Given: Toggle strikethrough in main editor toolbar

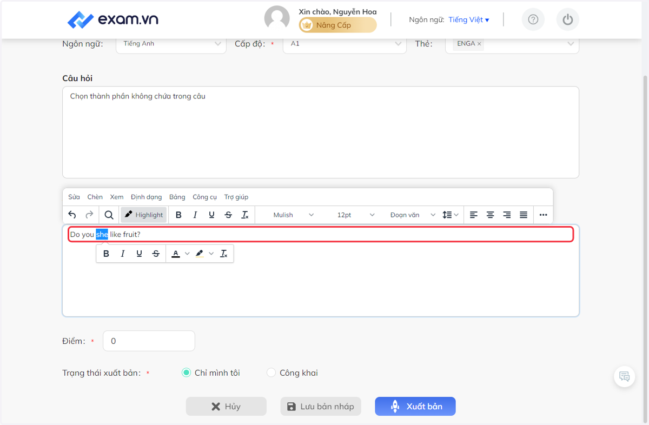Looking at the screenshot, I should (228, 215).
